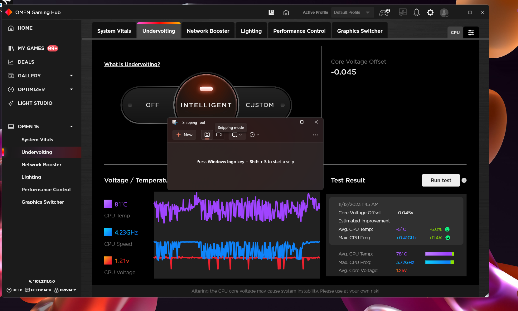
Task: Click the Max. CPU Freq blue result bar
Action: (x=439, y=262)
